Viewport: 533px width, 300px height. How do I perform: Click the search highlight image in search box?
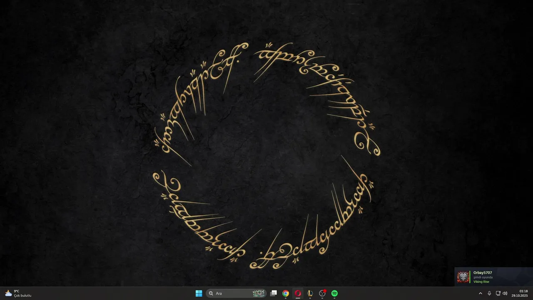coord(259,293)
